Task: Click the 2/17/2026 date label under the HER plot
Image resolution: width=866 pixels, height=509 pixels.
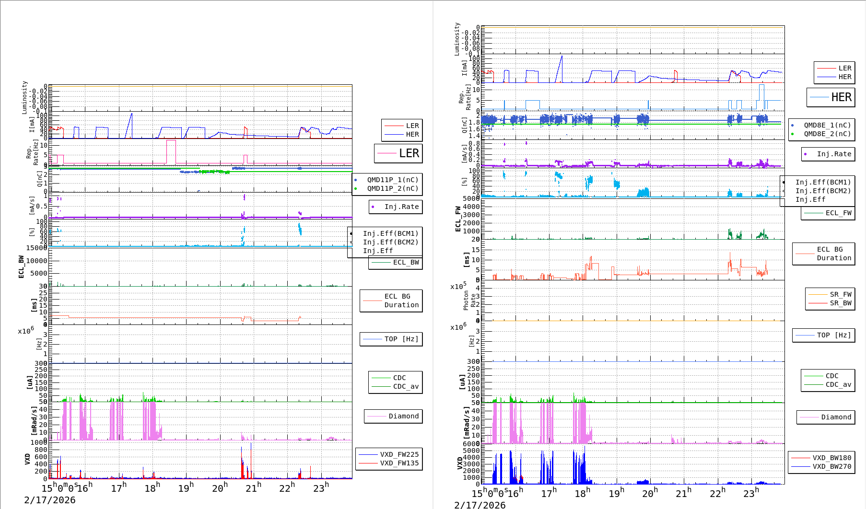Action: click(480, 505)
